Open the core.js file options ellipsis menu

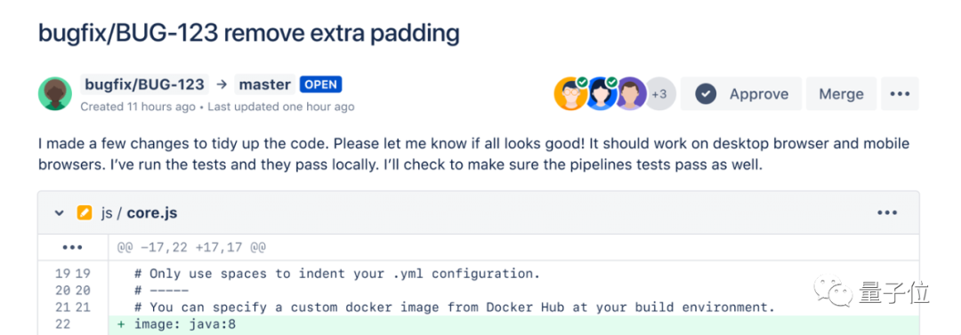click(x=887, y=213)
